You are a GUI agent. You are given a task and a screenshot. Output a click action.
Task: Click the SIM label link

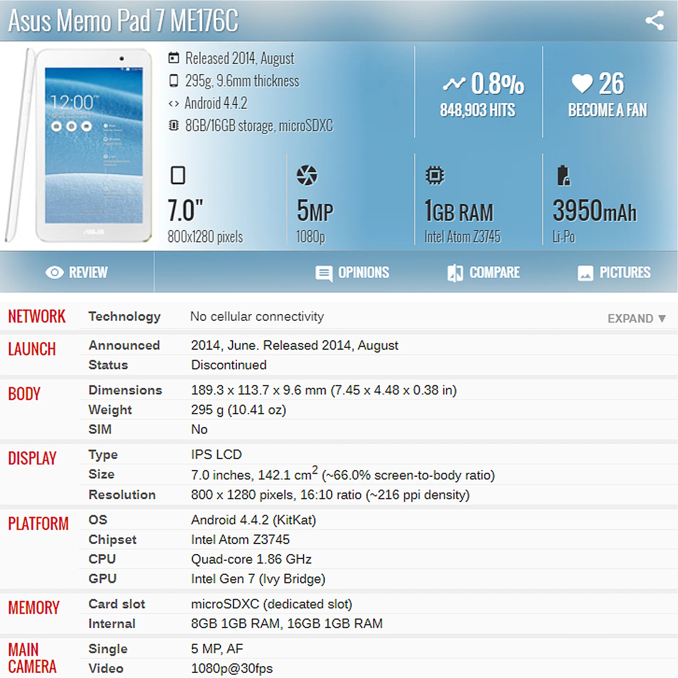(100, 429)
